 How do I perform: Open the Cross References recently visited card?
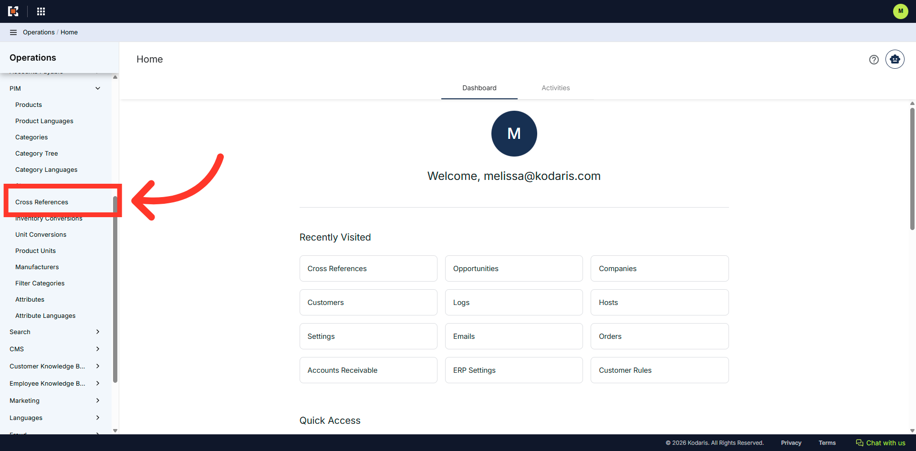[368, 268]
